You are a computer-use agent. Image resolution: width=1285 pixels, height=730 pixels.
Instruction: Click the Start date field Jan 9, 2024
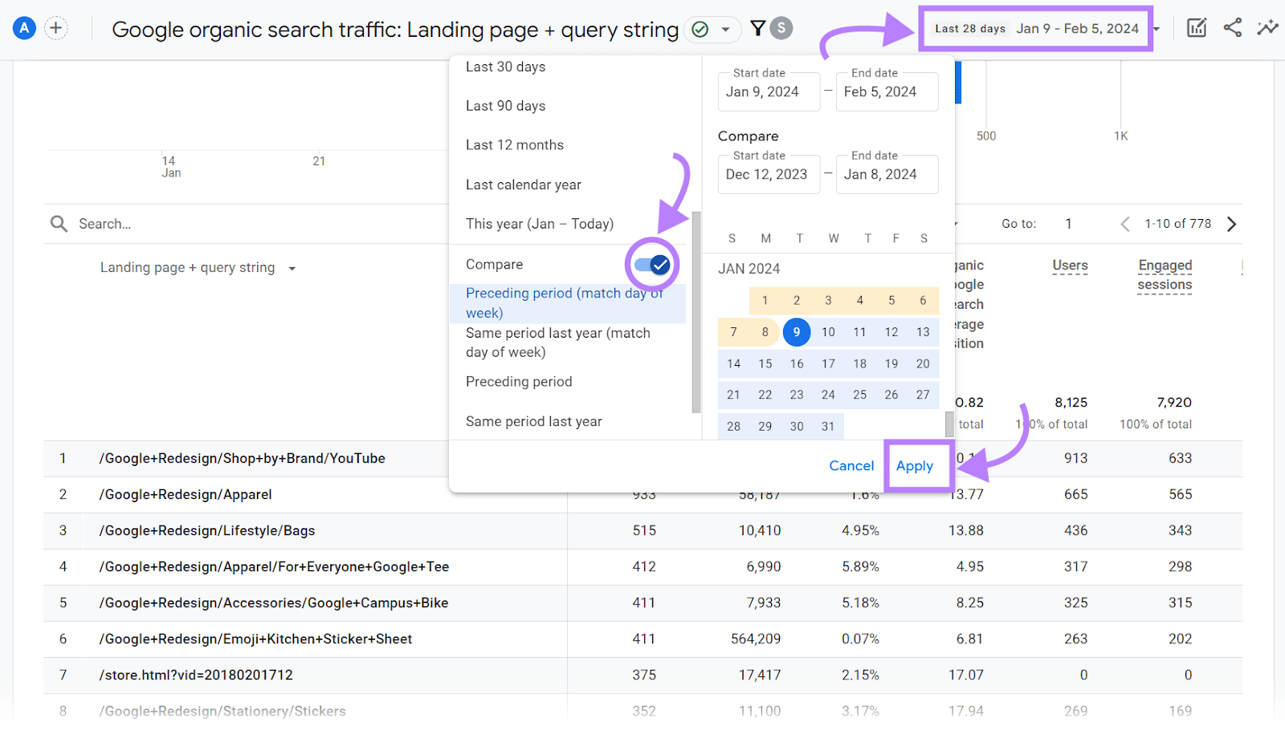[769, 91]
